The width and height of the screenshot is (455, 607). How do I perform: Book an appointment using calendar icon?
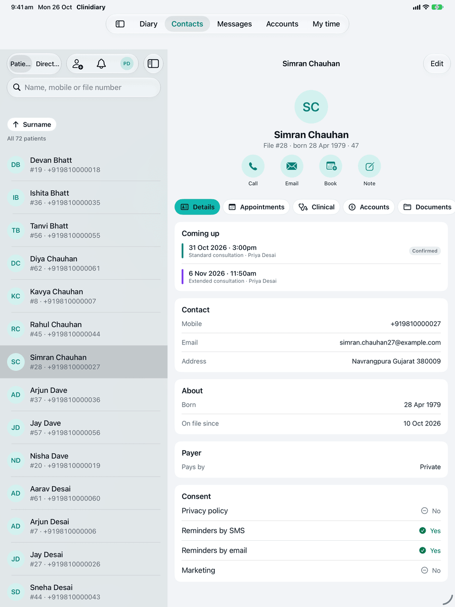(x=331, y=166)
